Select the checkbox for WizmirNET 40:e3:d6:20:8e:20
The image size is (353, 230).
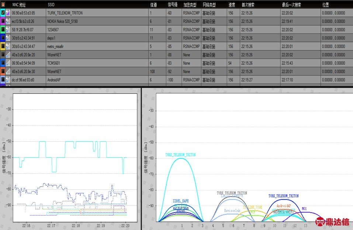pyautogui.click(x=3, y=55)
